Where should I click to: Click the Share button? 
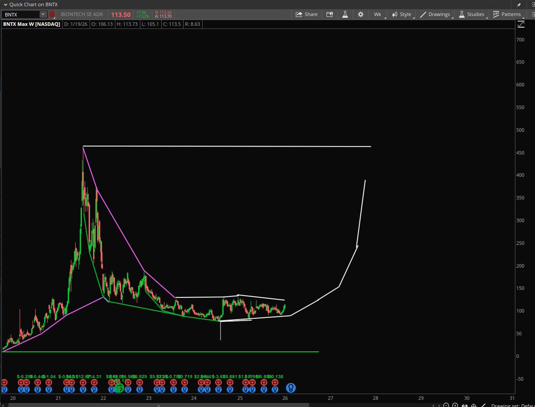tap(306, 14)
